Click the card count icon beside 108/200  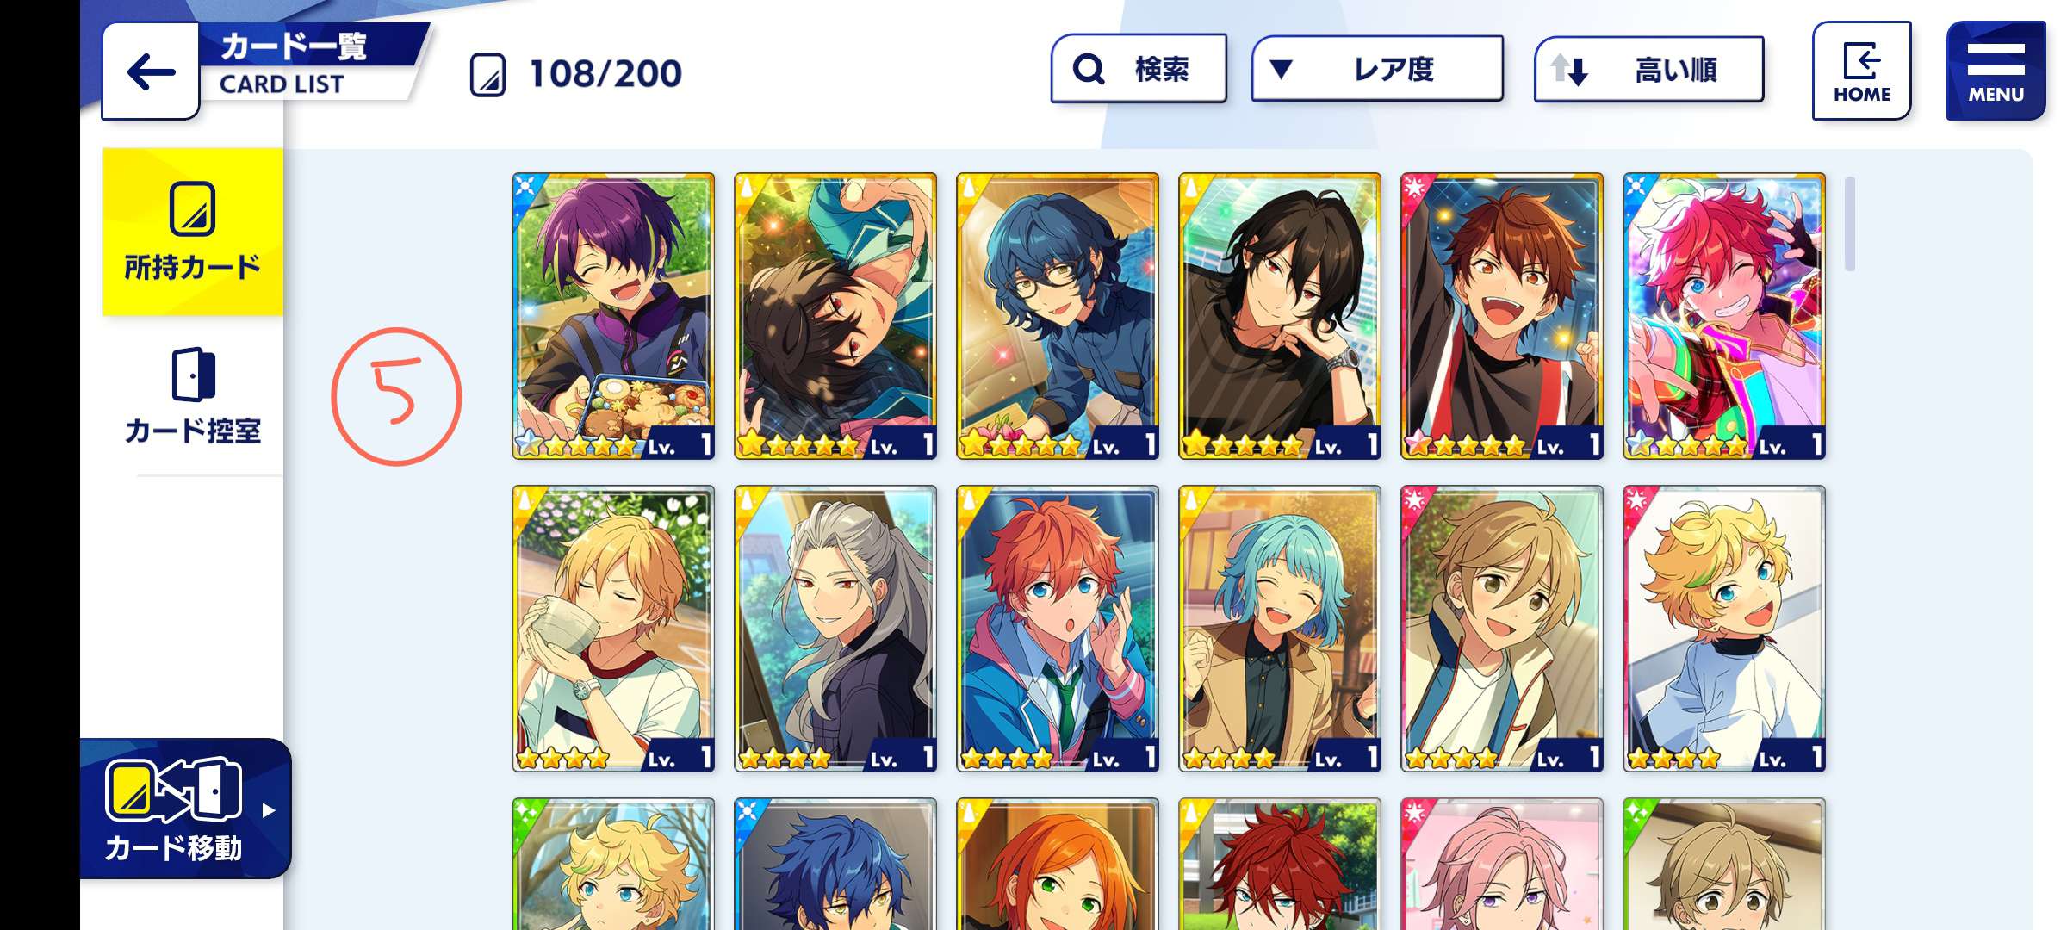pos(487,74)
